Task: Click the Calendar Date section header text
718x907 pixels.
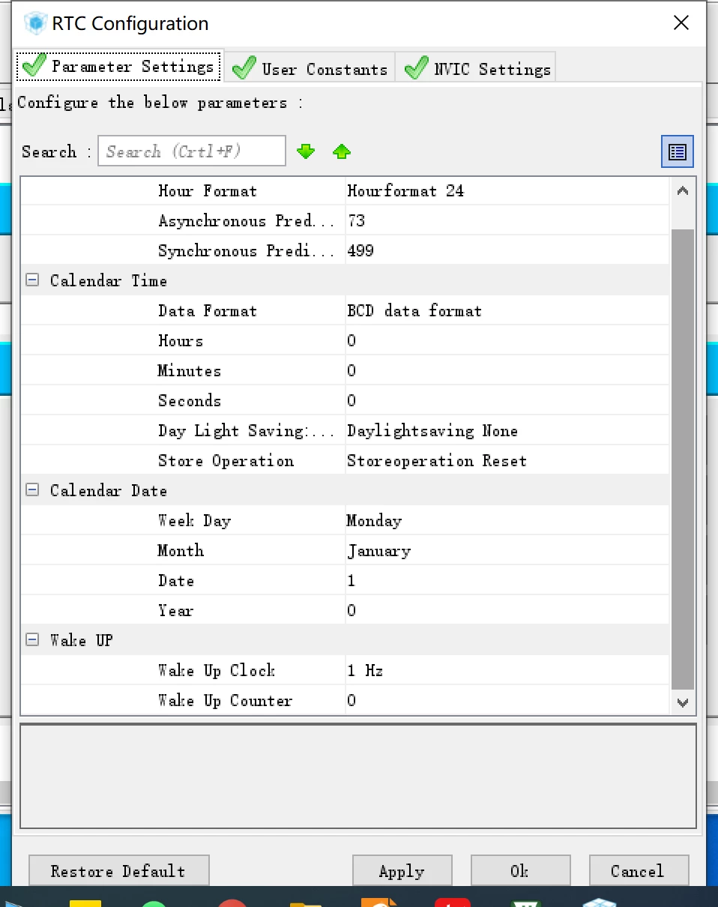Action: coord(109,490)
